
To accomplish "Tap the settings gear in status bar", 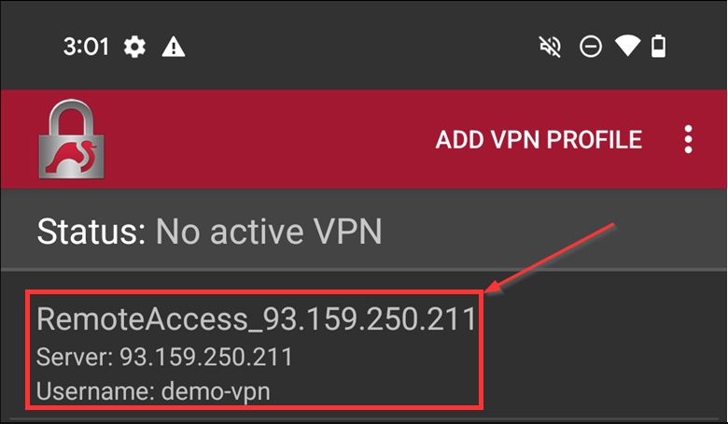I will [x=135, y=47].
